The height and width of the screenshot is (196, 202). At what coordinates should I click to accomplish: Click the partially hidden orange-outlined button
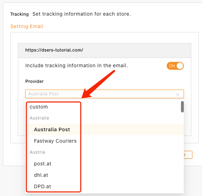pyautogui.click(x=188, y=155)
